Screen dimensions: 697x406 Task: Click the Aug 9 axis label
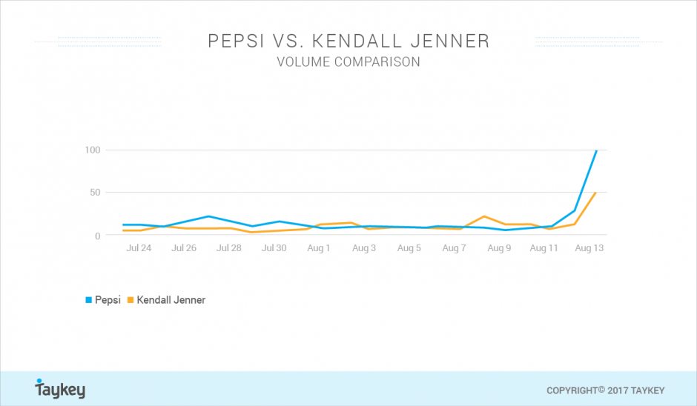(499, 248)
